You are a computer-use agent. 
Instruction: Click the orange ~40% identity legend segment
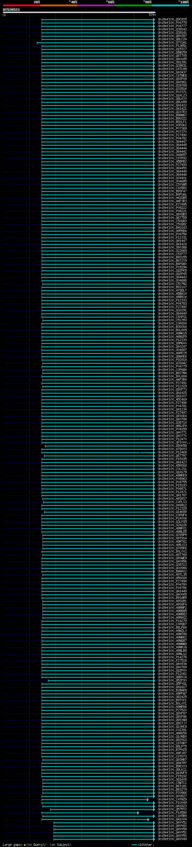59,5
